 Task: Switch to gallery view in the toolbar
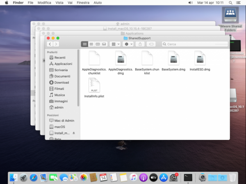(104, 44)
